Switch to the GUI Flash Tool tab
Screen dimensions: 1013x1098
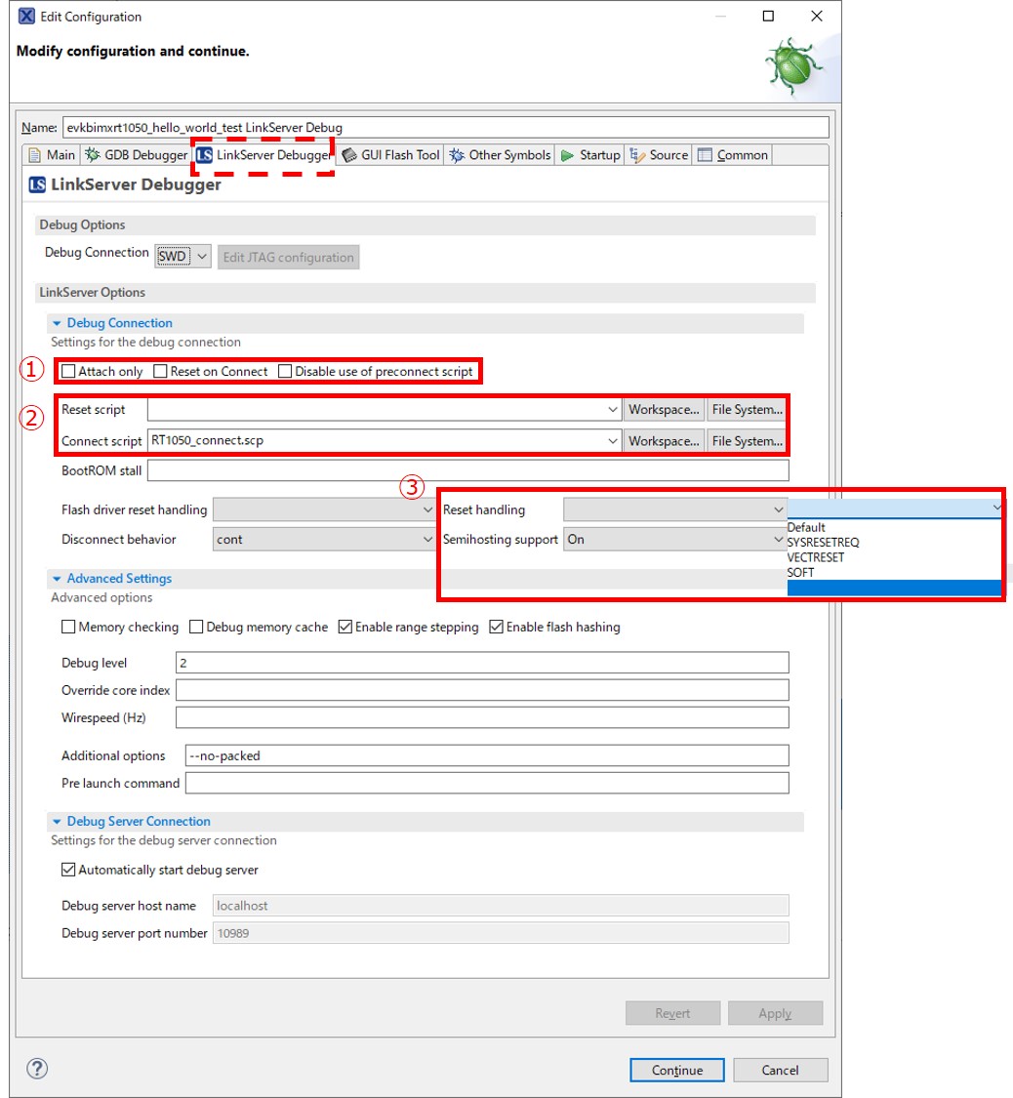click(x=391, y=155)
